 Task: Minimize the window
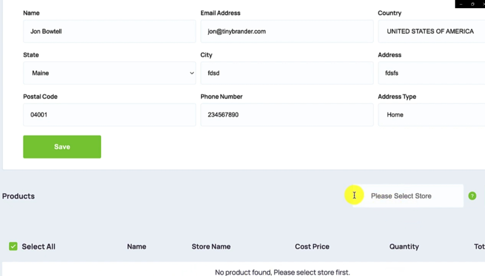pos(461,4)
